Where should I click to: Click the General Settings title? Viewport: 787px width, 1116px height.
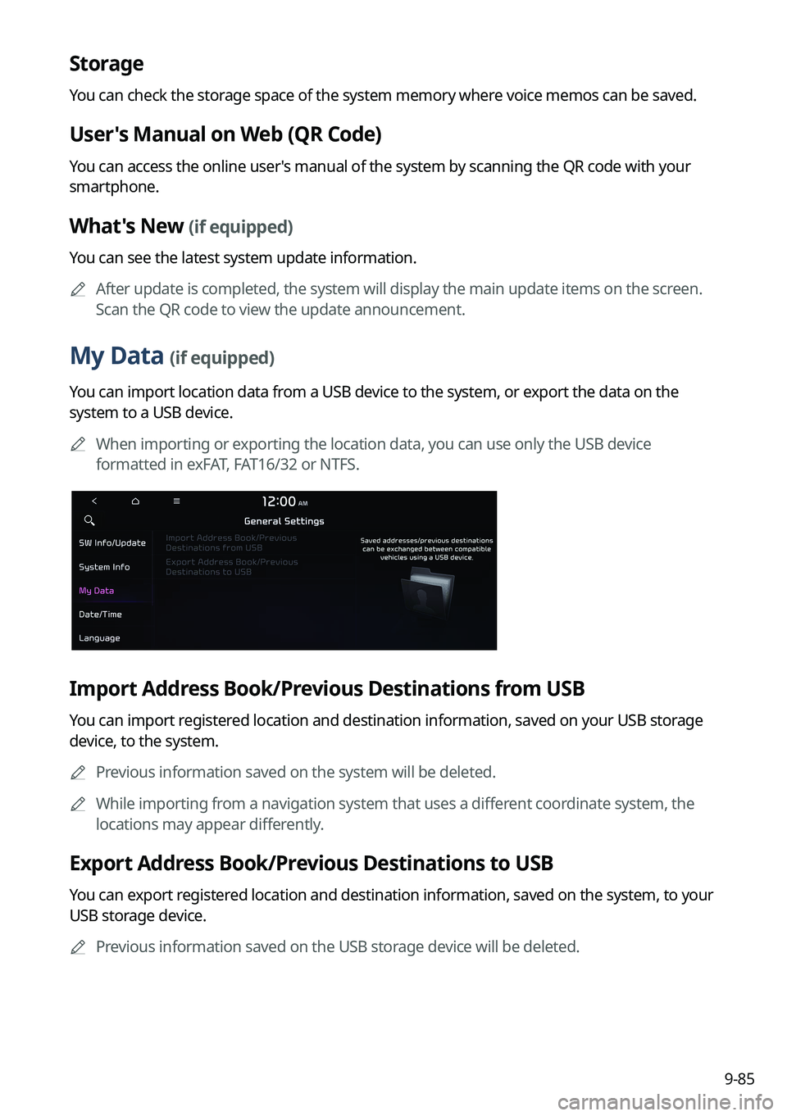coord(284,521)
